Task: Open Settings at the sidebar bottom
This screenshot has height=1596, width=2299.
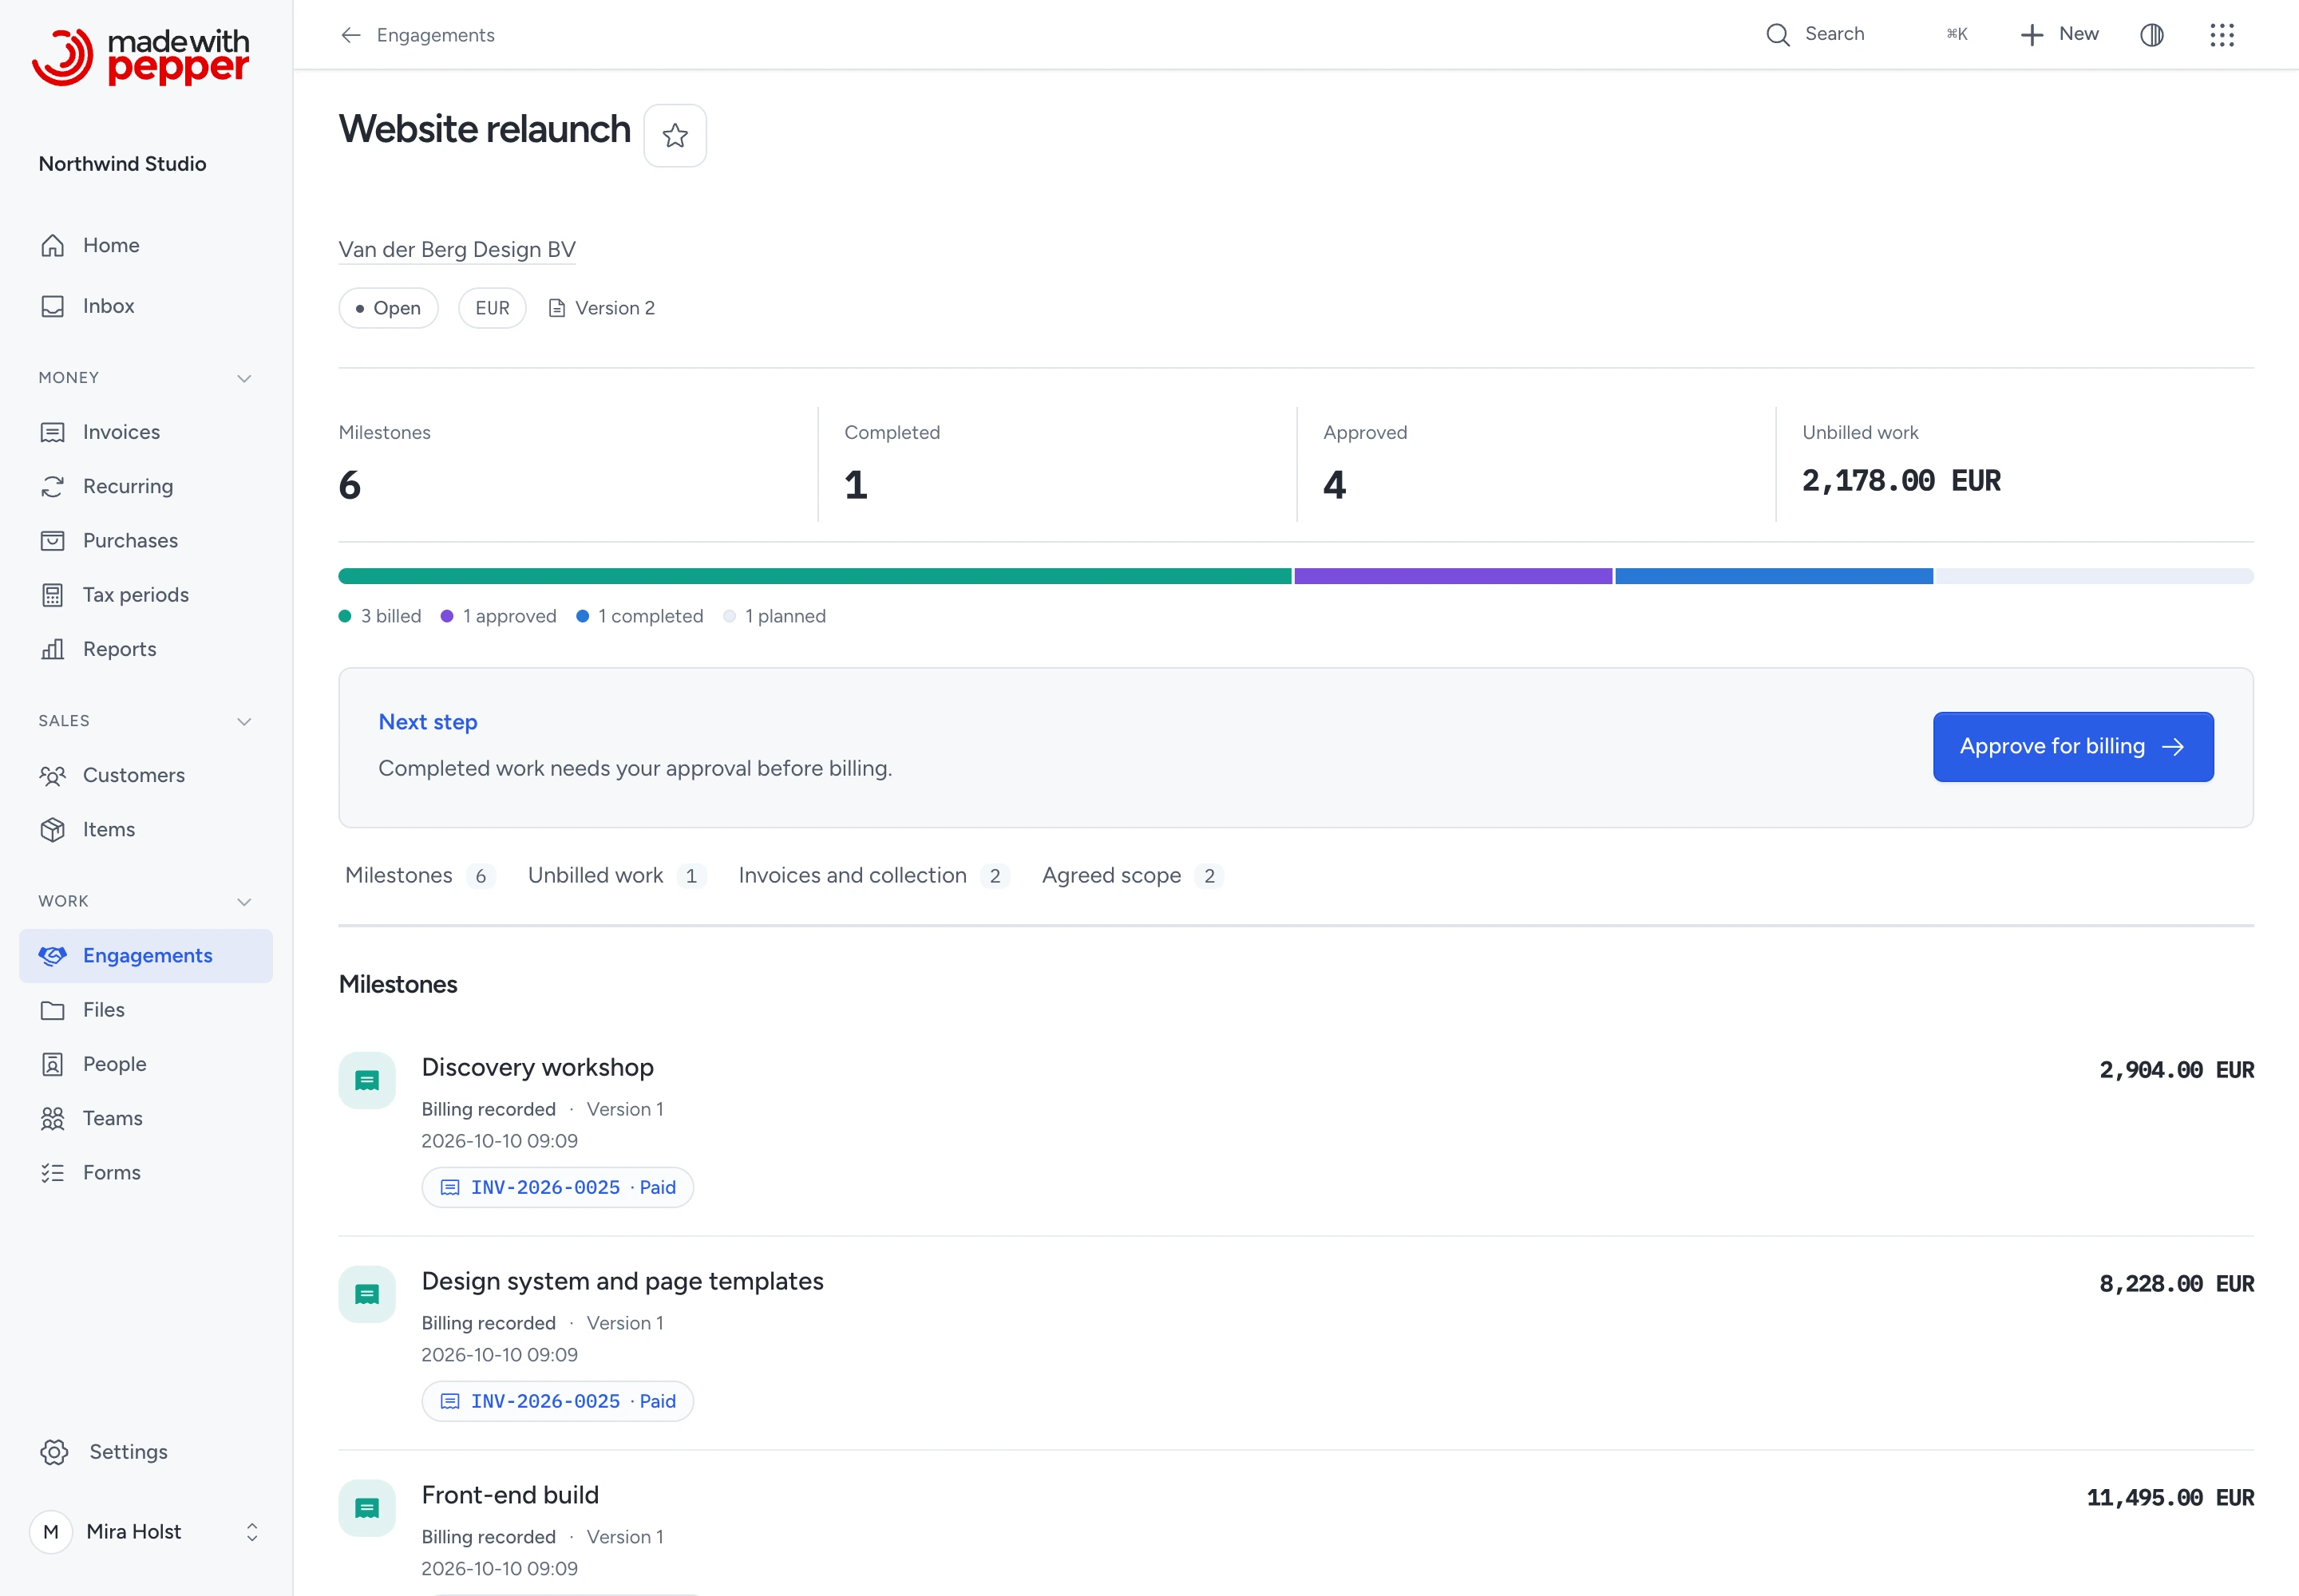Action: (146, 1452)
